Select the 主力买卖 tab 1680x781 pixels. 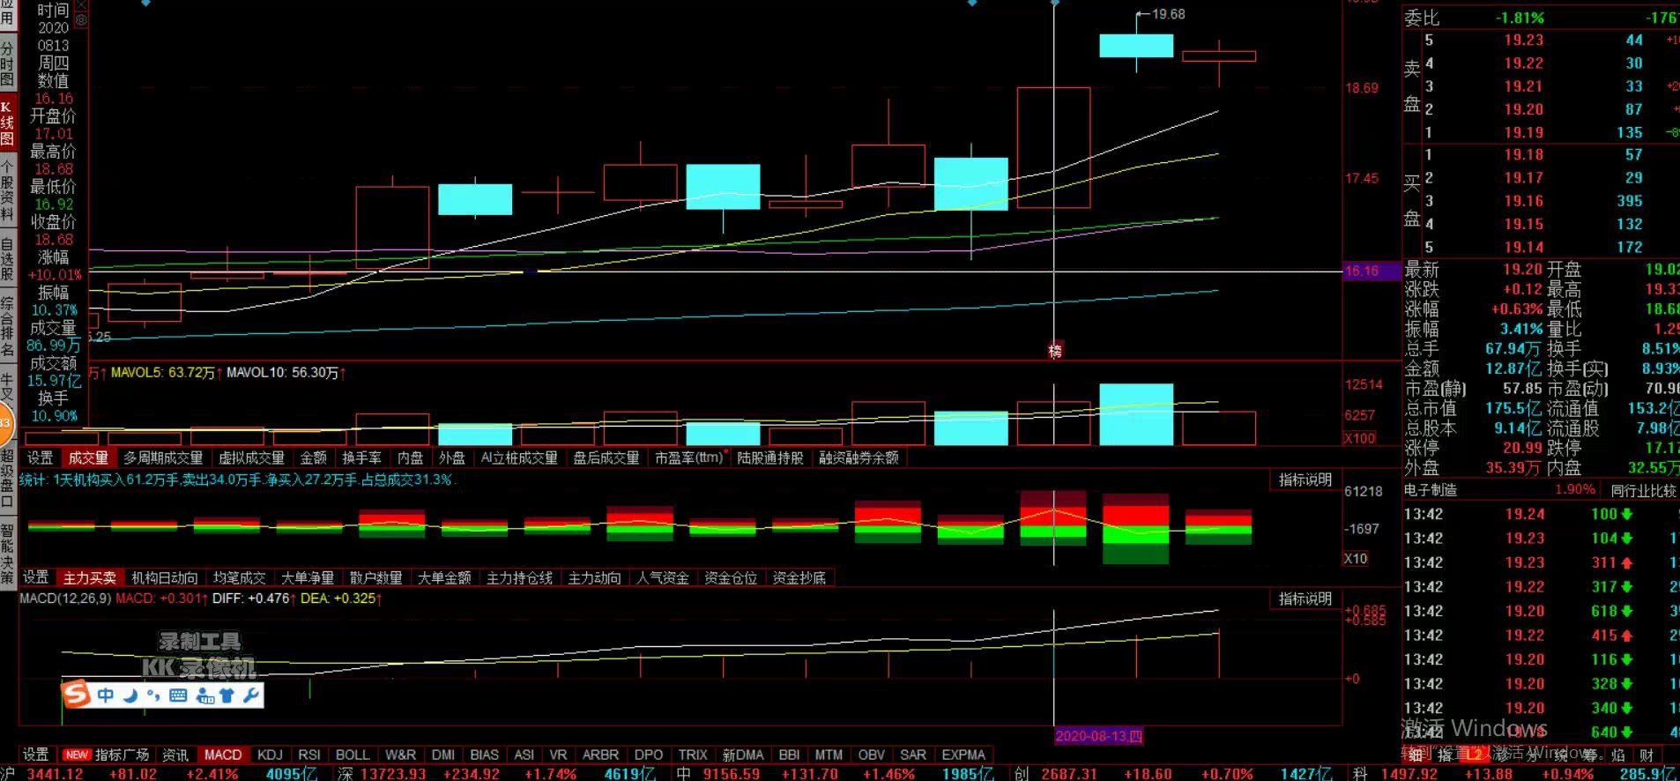(x=90, y=577)
